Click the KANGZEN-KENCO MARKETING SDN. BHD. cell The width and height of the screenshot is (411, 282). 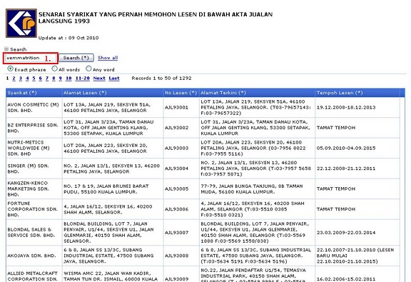(x=34, y=189)
